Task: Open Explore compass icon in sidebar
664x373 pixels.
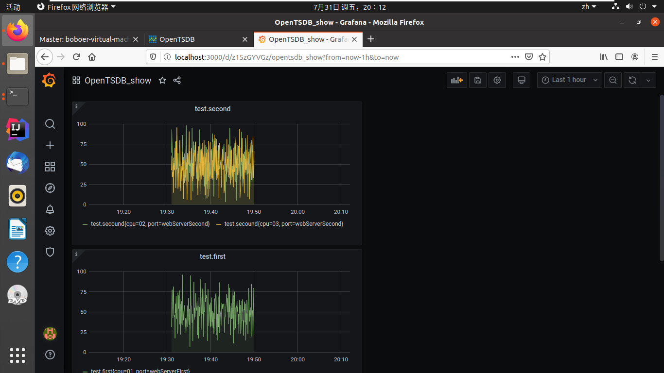Action: tap(50, 188)
